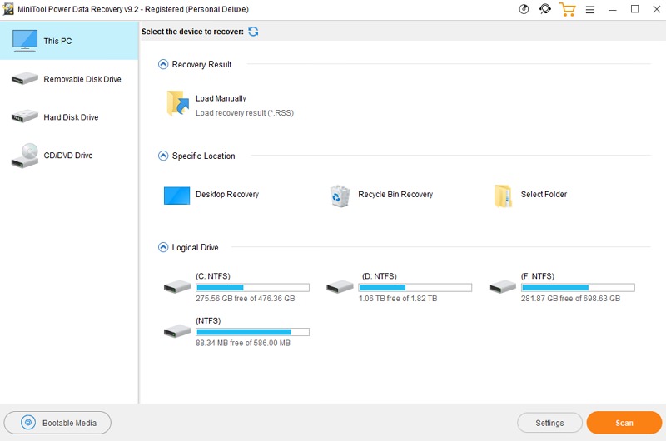Viewport: 666px width, 441px height.
Task: Open the support headset icon
Action: 545,9
